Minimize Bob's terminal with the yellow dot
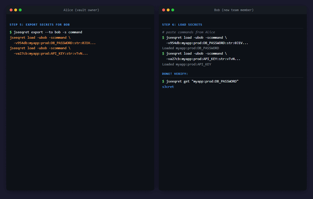Screen dimensions: 313x199 click(168, 10)
